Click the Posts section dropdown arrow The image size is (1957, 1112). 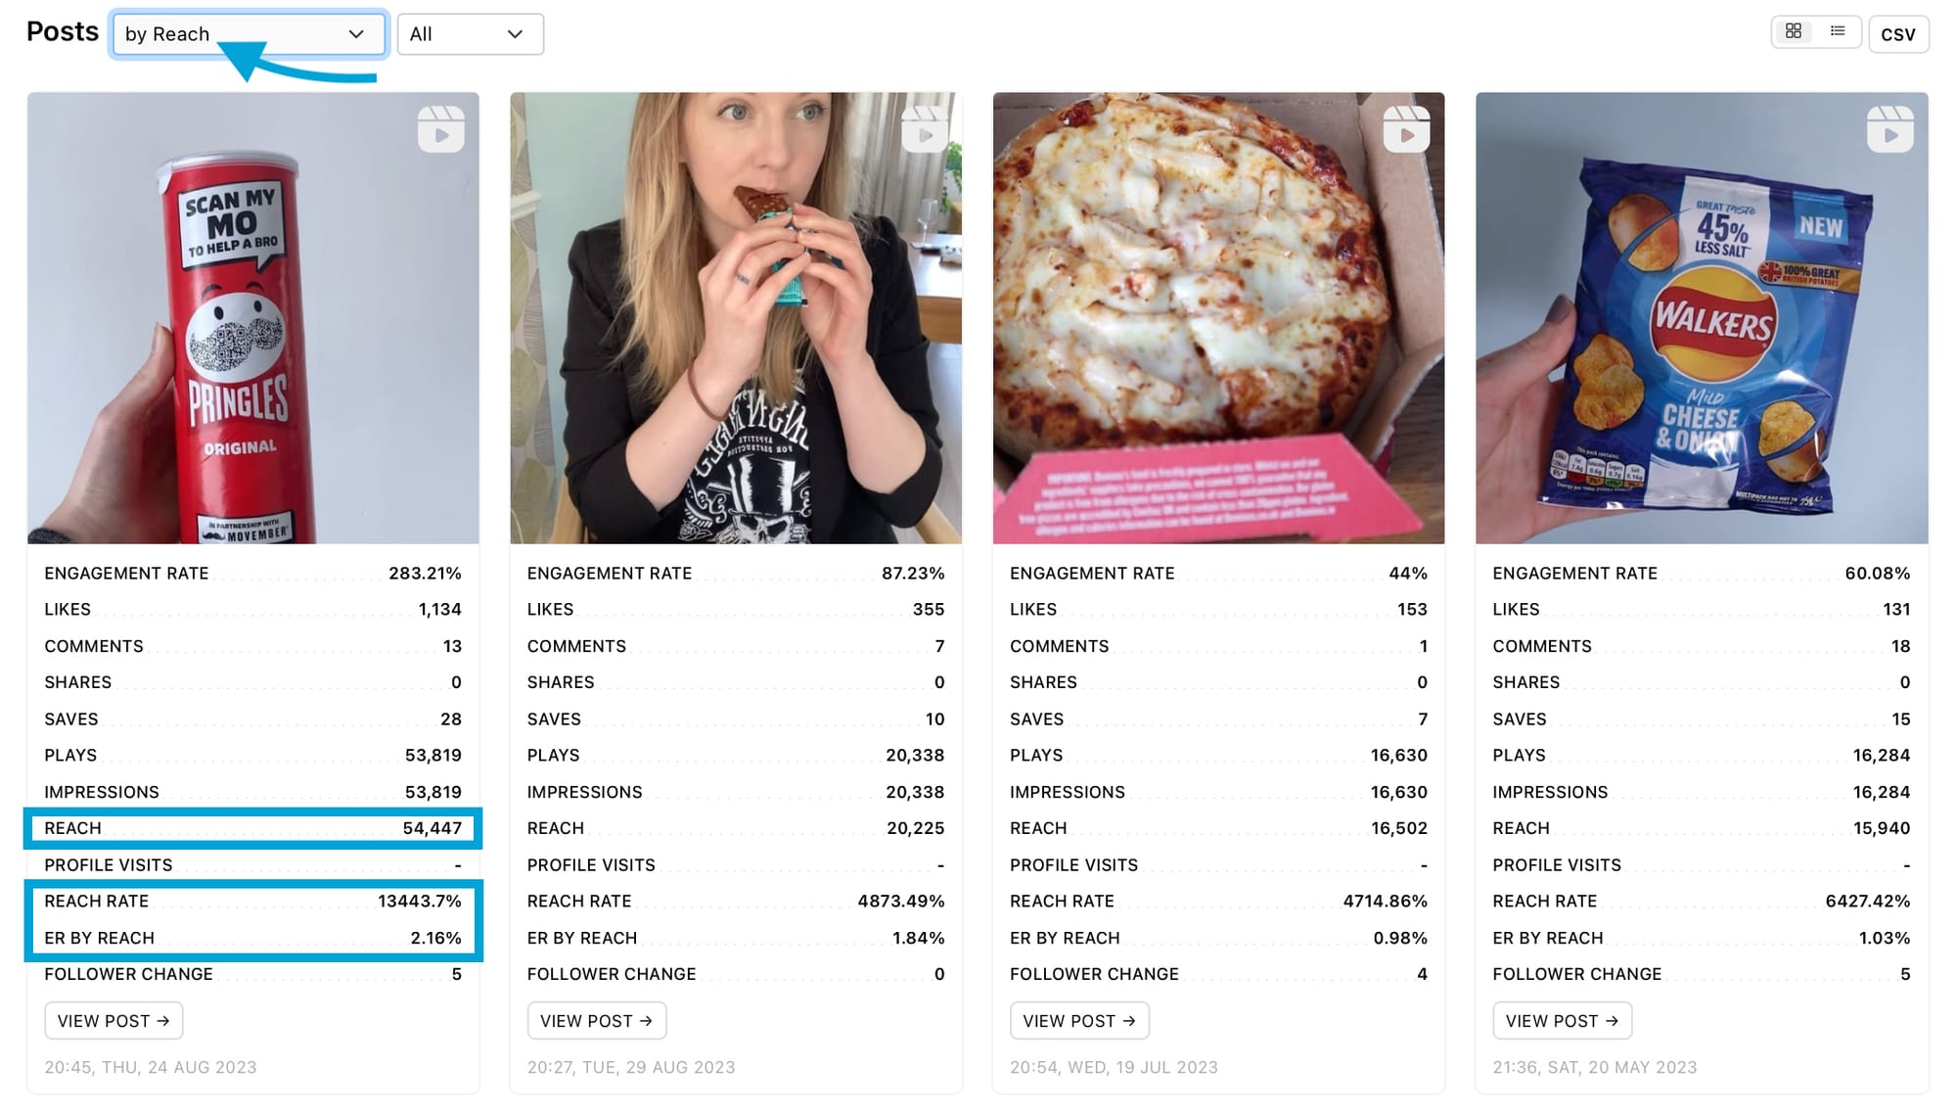coord(355,33)
